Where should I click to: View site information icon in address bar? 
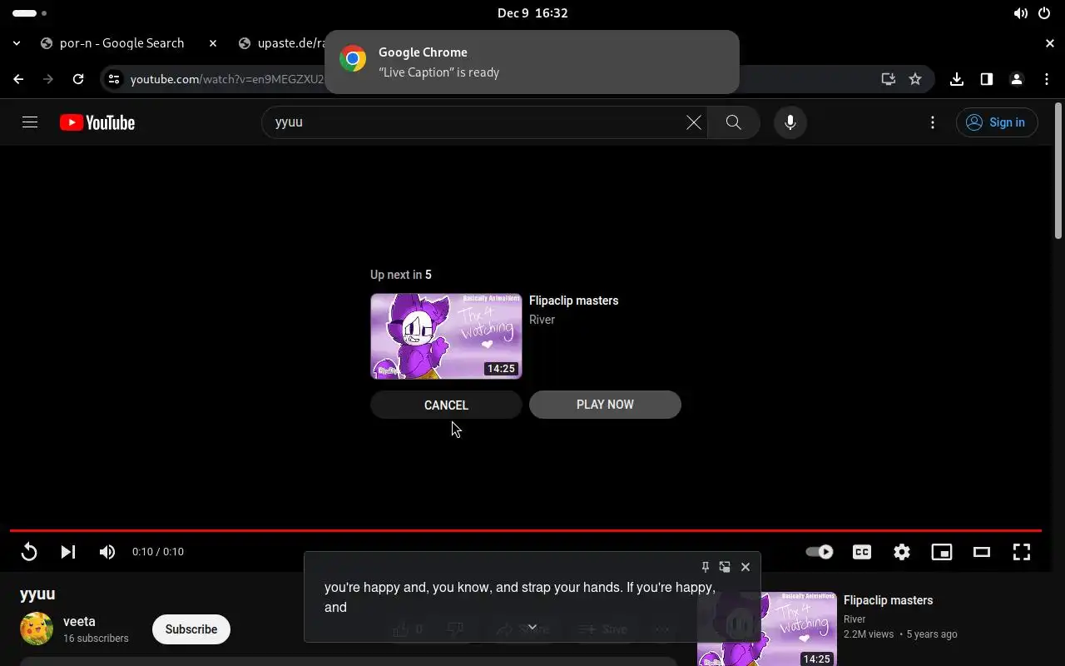coord(115,79)
